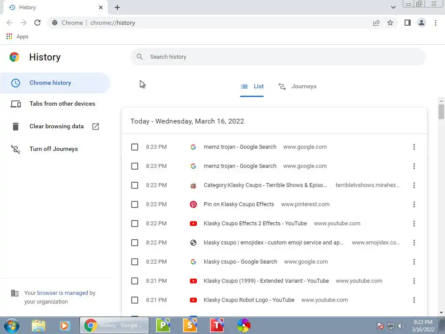
Task: Open the green P app on taskbar
Action: click(163, 325)
